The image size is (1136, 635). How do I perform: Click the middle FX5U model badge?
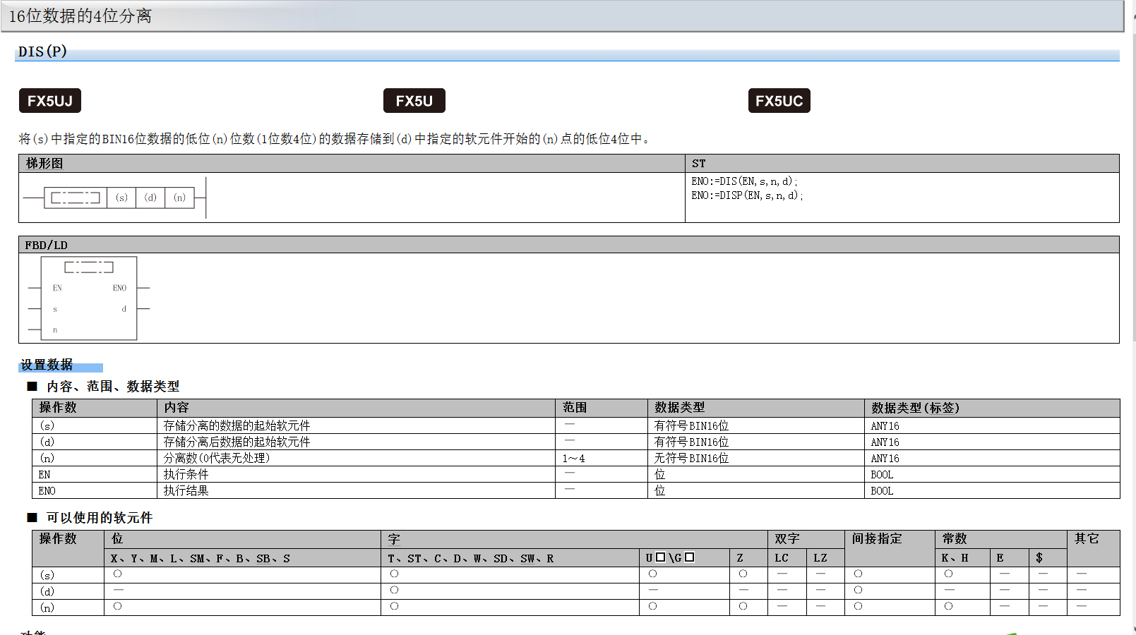click(x=414, y=101)
